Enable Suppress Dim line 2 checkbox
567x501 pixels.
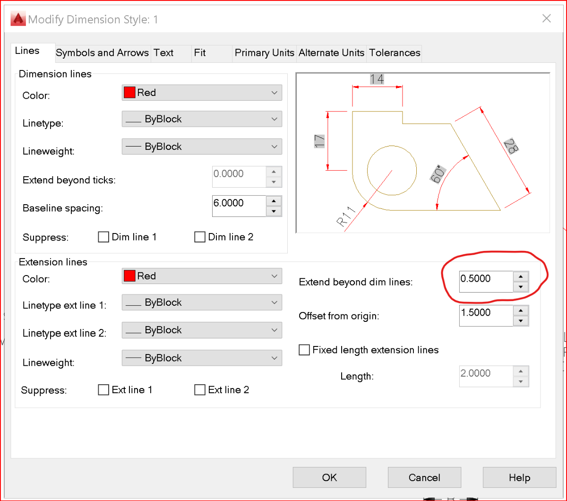pos(200,237)
